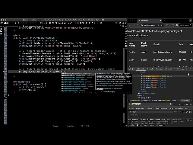Click the forward arrow in Chrome
193x145 pixels.
point(134,25)
